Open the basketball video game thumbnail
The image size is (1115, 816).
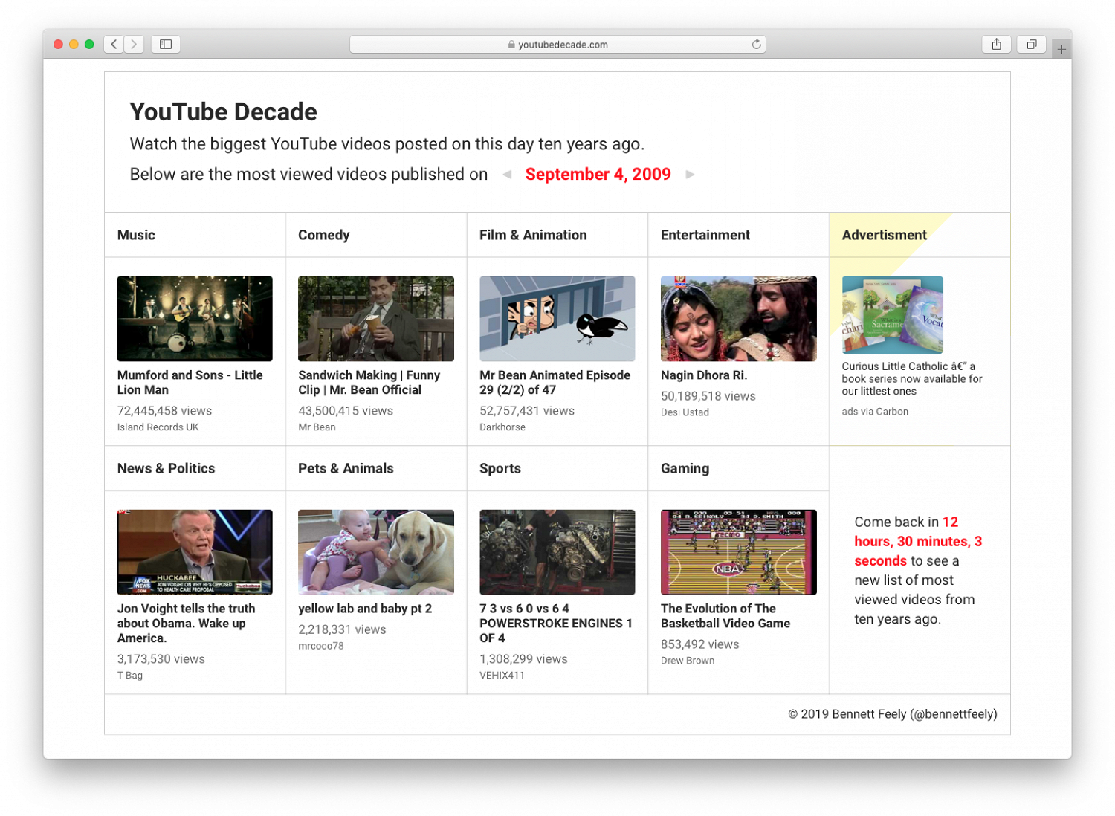pyautogui.click(x=739, y=552)
